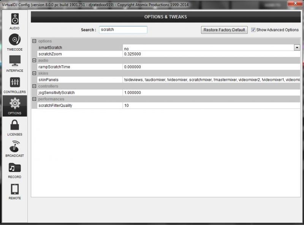Focus the Search field containing scratch

tap(123, 30)
